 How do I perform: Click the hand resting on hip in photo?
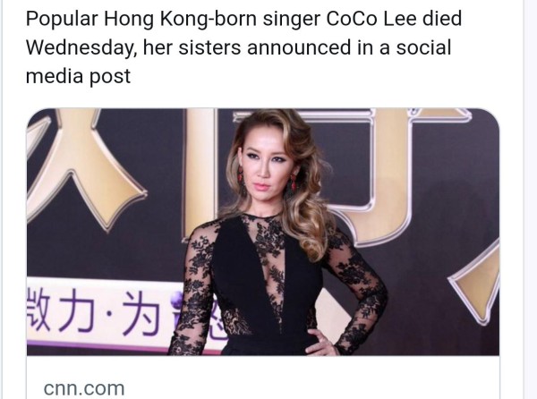[322, 343]
